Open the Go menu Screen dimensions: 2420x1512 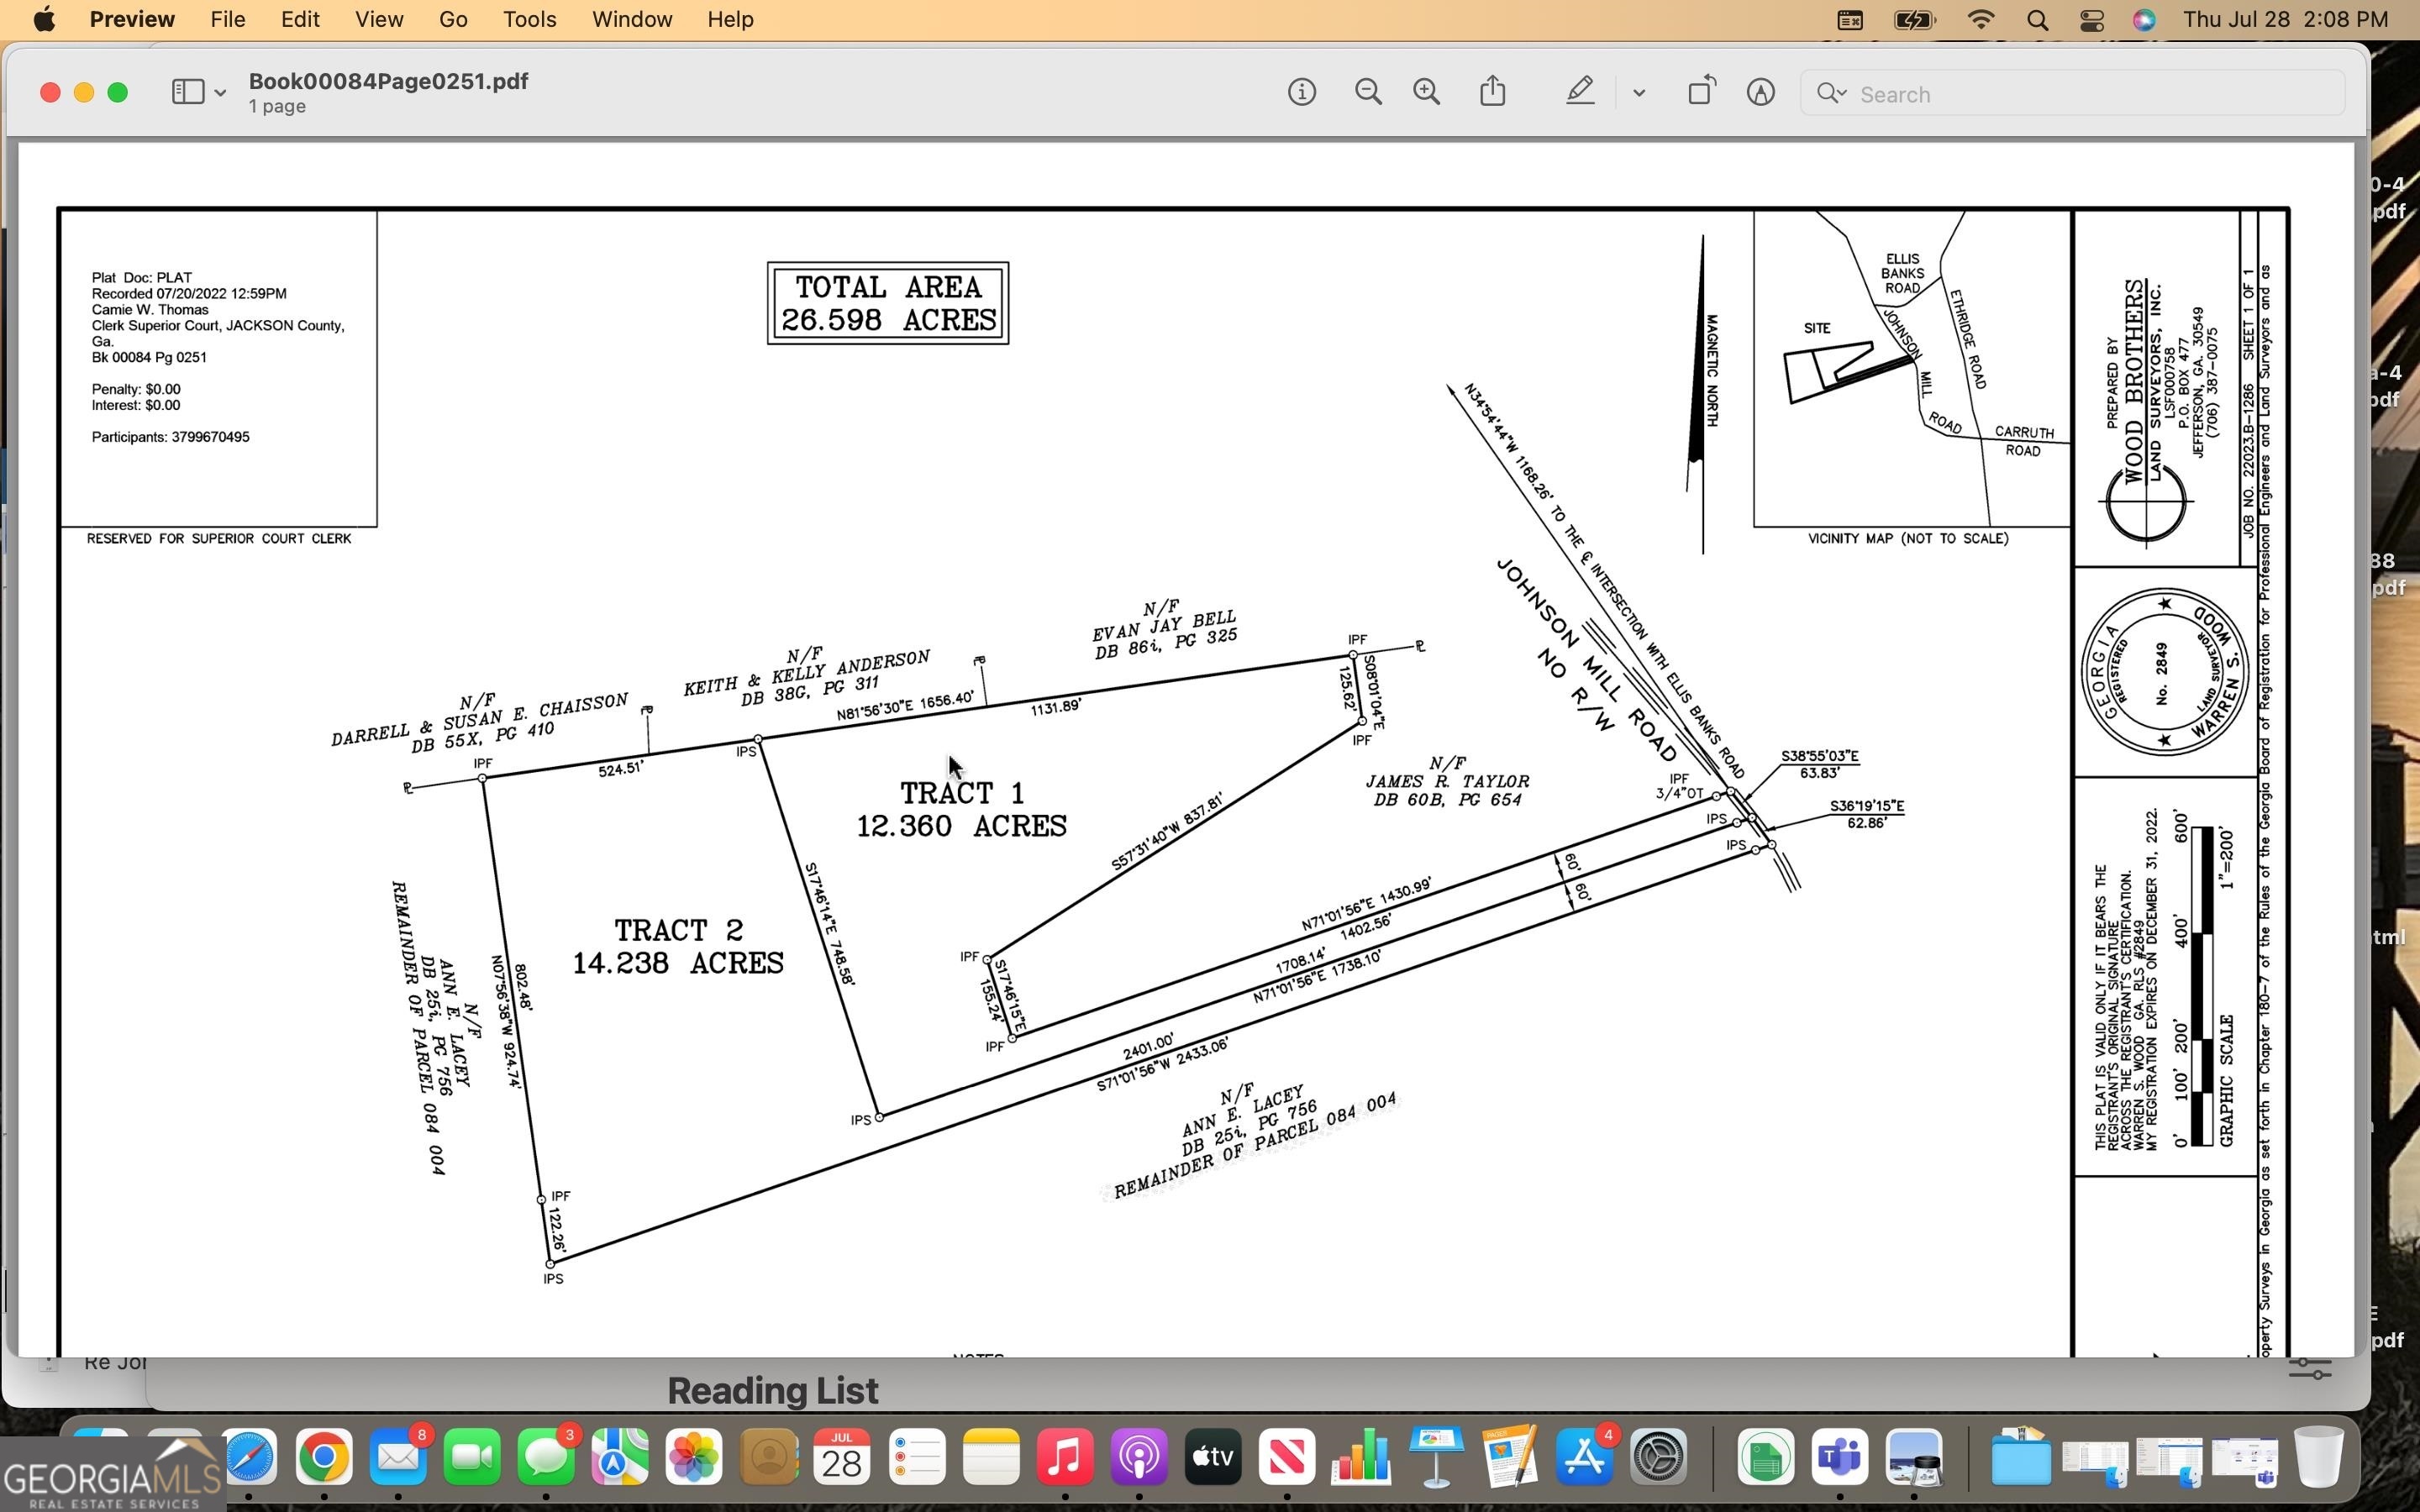(453, 20)
